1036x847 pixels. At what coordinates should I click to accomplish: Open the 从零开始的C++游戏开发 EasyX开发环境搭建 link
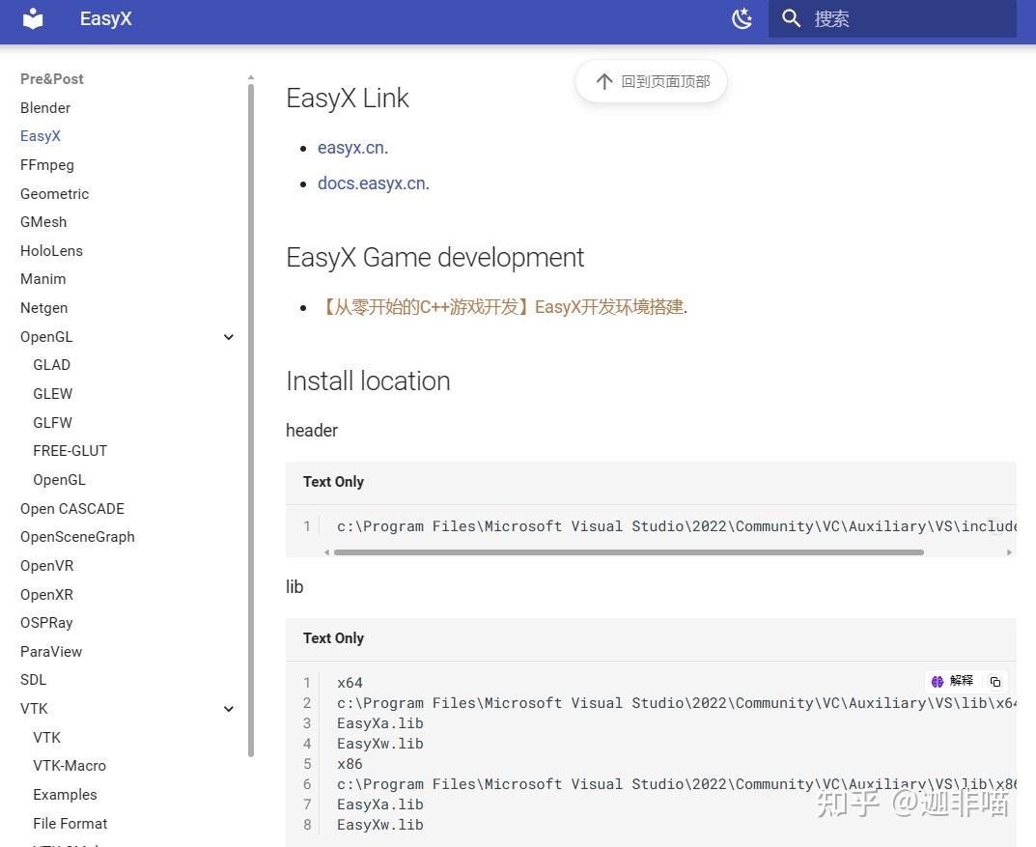(501, 307)
